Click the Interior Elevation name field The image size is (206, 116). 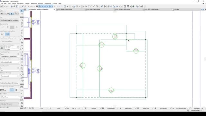(10, 56)
